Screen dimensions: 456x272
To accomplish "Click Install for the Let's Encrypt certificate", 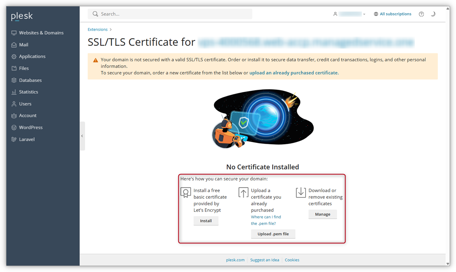I will click(x=206, y=221).
